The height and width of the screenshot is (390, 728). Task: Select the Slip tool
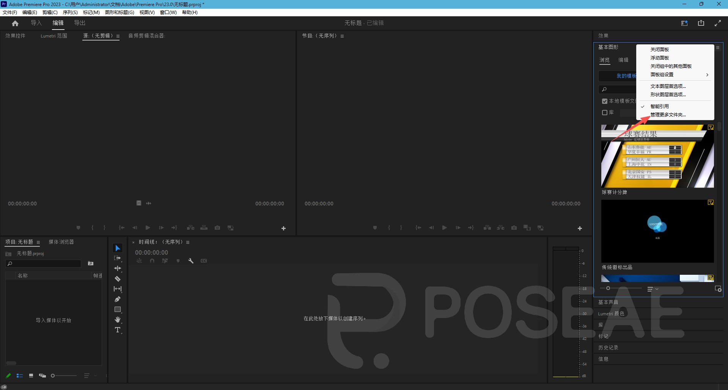(118, 289)
